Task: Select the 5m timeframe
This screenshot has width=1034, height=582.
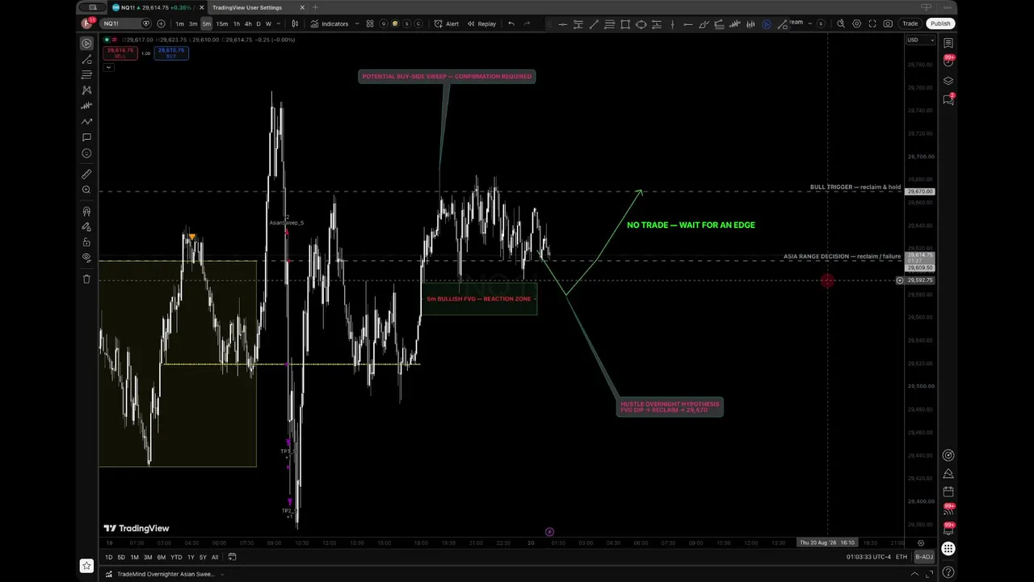Action: click(x=206, y=23)
